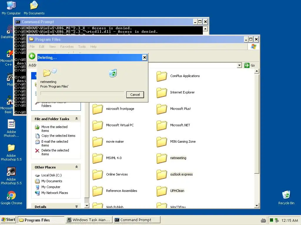Click Copy the selected items link

coord(58,136)
